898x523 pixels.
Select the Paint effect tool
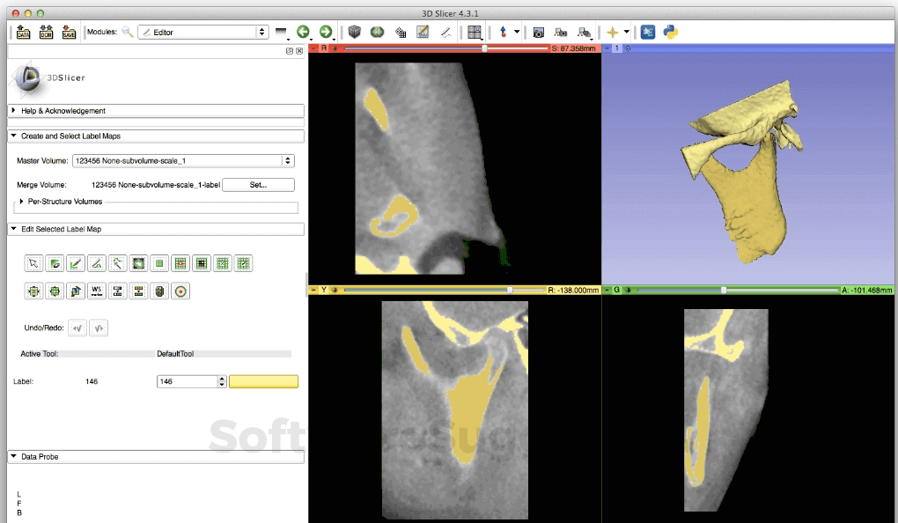point(76,262)
